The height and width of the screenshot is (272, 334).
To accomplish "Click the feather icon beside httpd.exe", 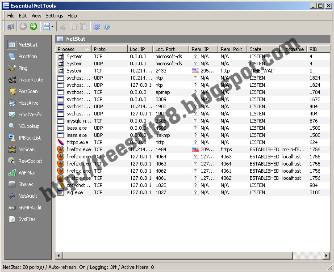I will (61, 142).
